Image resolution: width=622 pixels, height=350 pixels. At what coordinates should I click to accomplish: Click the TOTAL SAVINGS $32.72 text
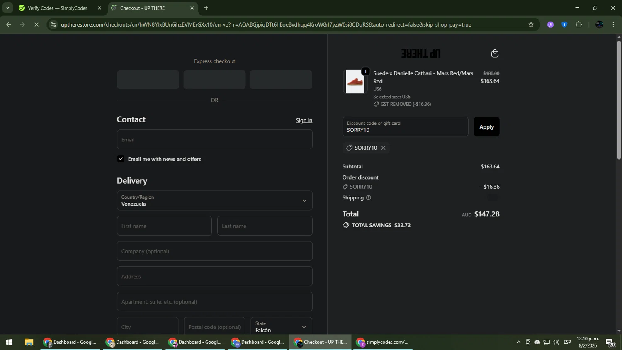(381, 225)
